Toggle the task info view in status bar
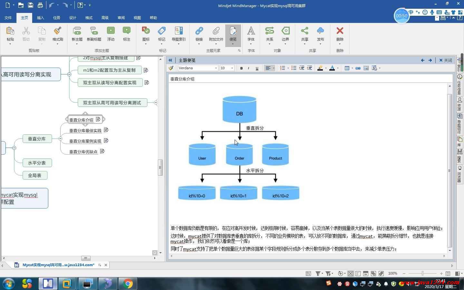 (x=366, y=274)
